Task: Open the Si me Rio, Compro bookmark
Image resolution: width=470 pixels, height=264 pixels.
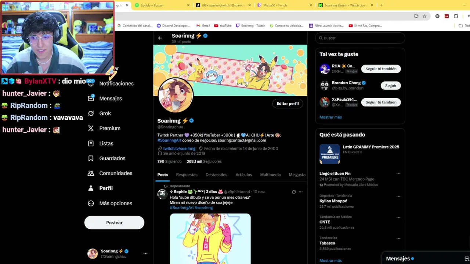Action: 365,26
